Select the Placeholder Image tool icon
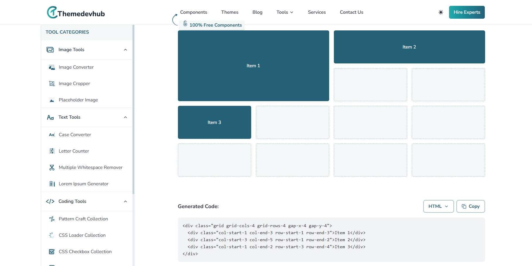Viewport: 532px width, 266px height. [52, 100]
